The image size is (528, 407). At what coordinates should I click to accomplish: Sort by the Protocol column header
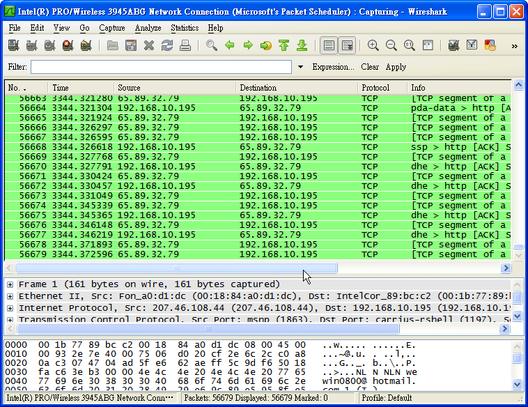[382, 88]
